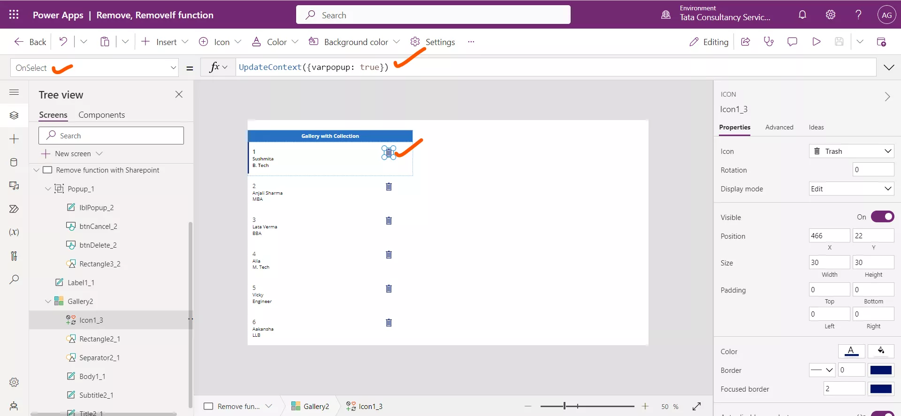901x416 pixels.
Task: Switch to the Ideas tab
Action: [816, 127]
